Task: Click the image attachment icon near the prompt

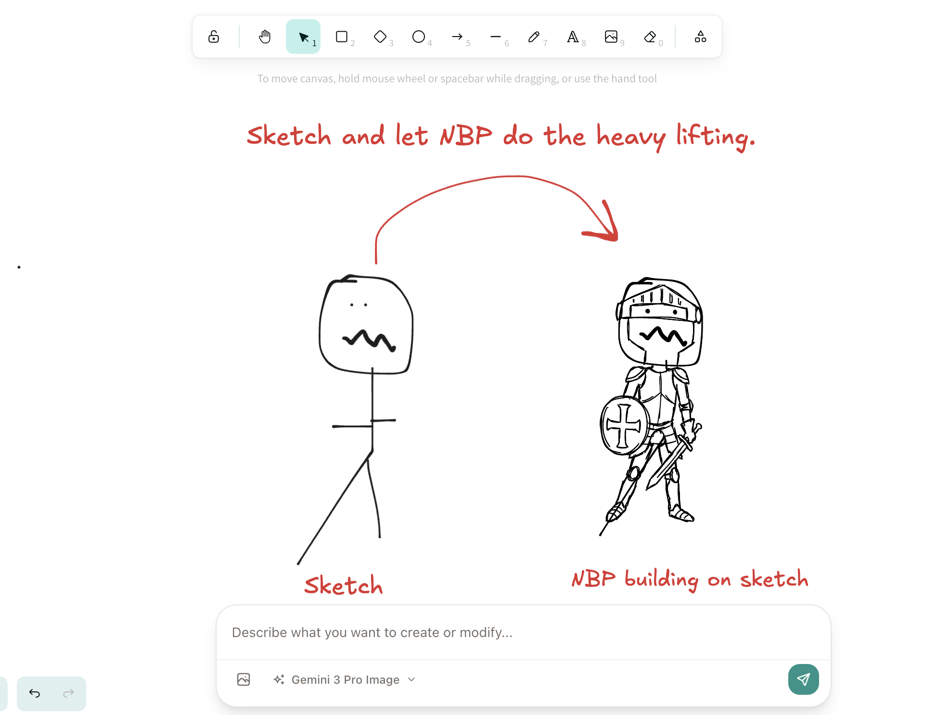Action: [244, 679]
